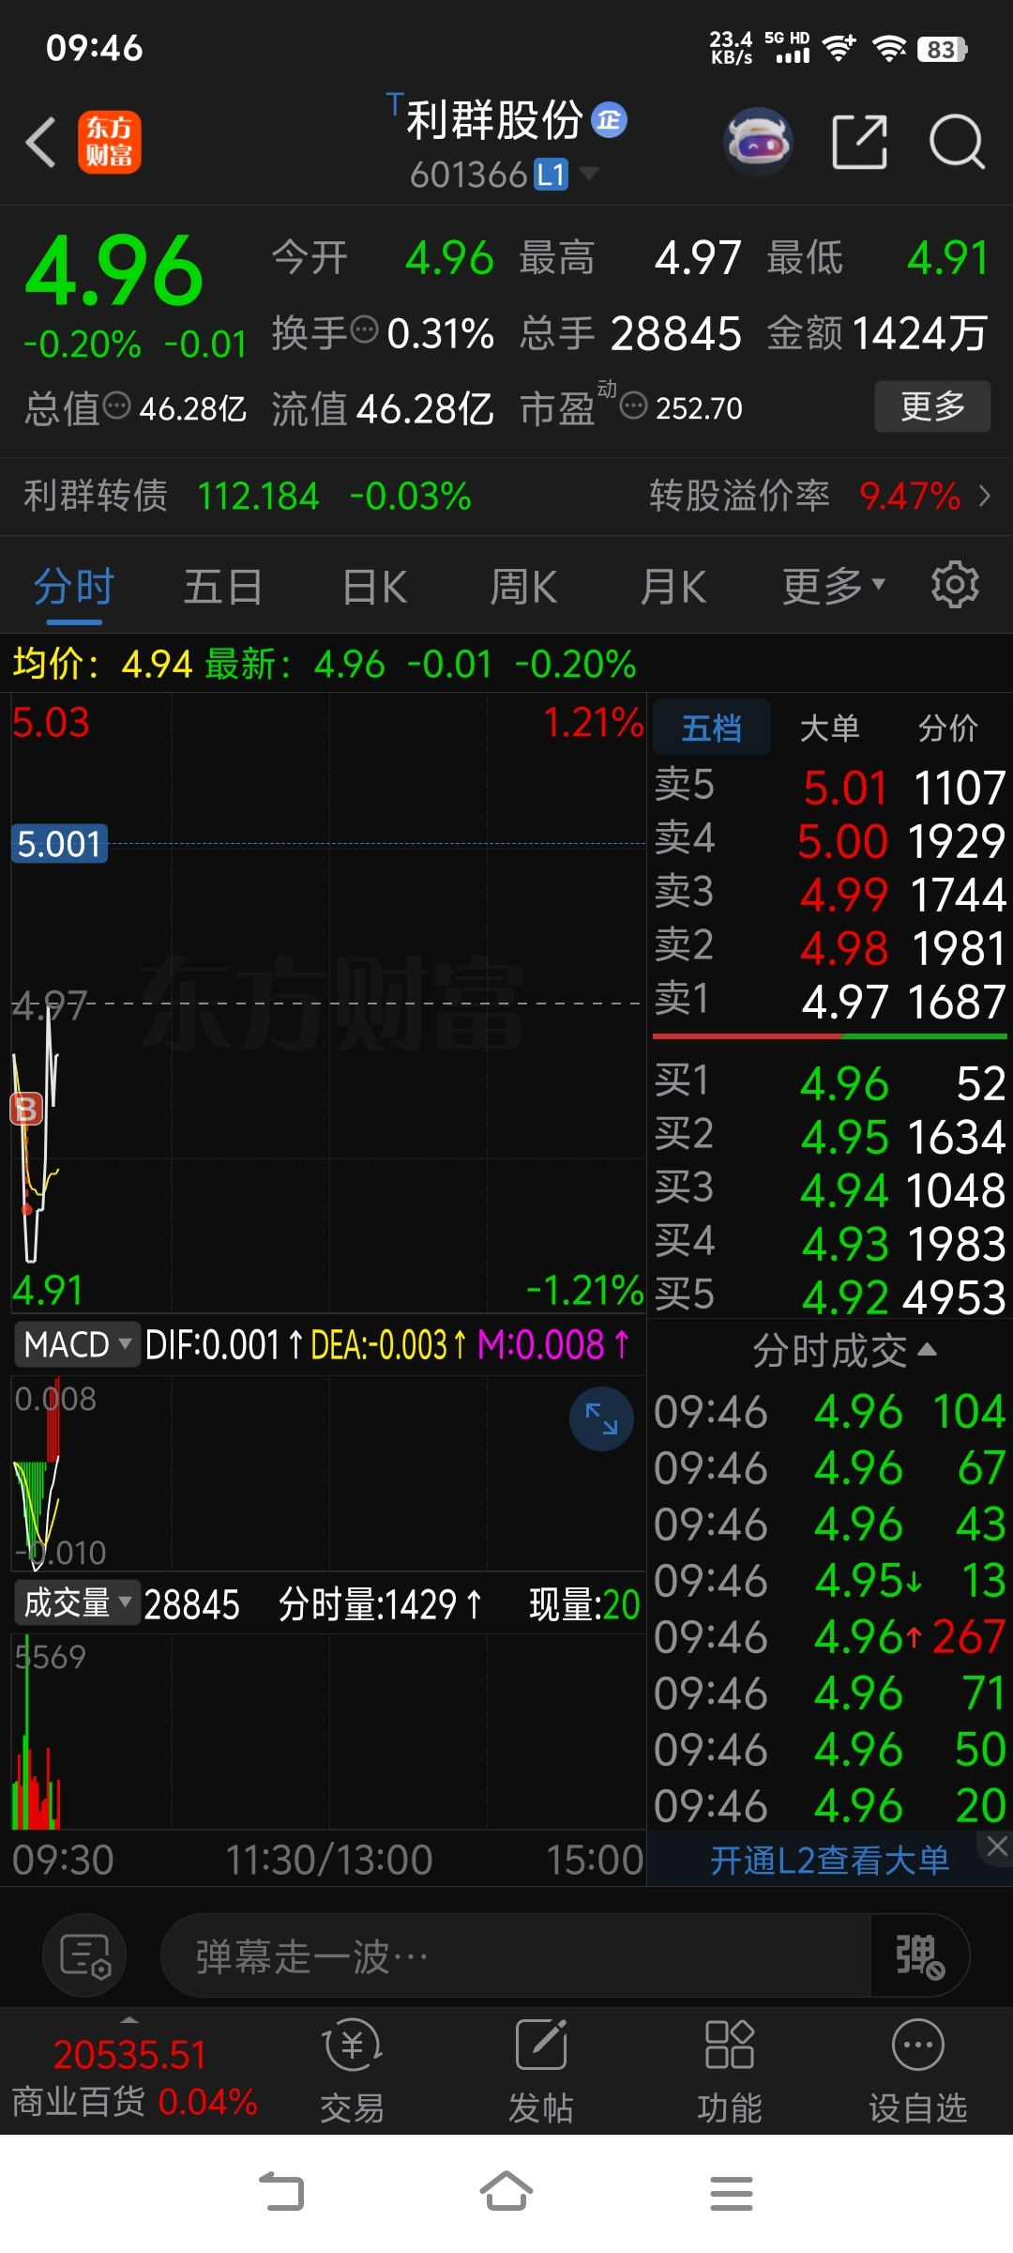
Task: Open the MACD indicator dropdown
Action: coord(77,1344)
